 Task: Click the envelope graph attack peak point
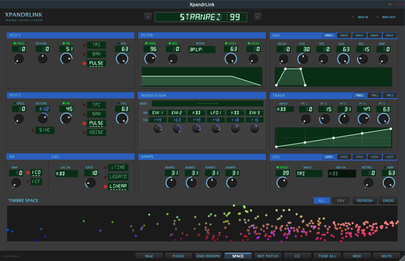pyautogui.click(x=286, y=69)
